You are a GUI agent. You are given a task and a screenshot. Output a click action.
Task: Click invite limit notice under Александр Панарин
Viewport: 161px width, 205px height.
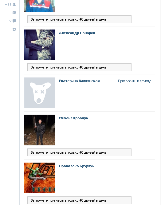click(x=79, y=67)
